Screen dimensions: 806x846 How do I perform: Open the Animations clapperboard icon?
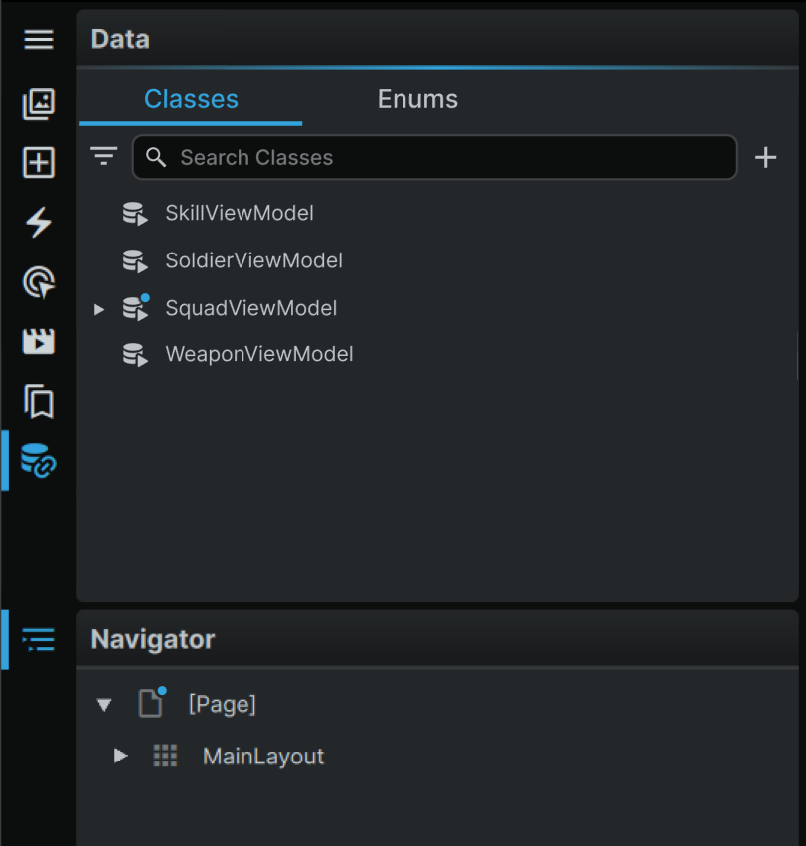point(39,342)
